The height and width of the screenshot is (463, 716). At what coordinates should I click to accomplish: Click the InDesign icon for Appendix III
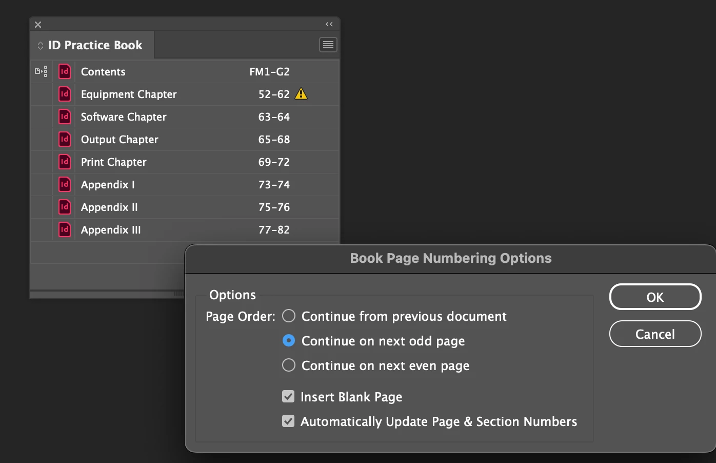tap(65, 229)
